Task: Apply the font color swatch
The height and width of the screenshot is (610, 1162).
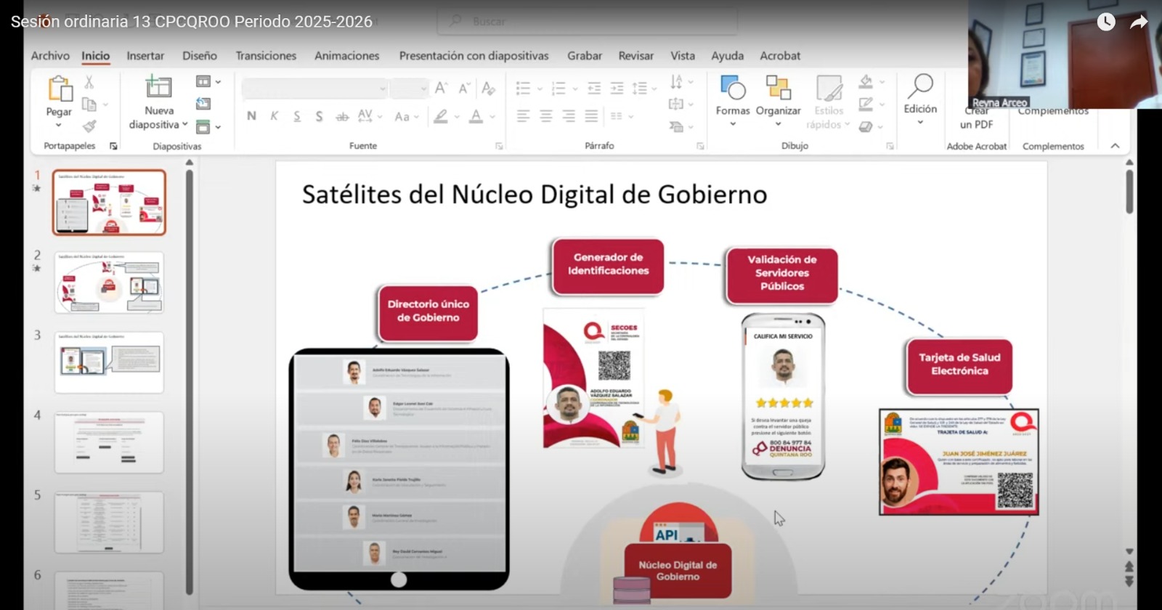Action: [x=476, y=116]
